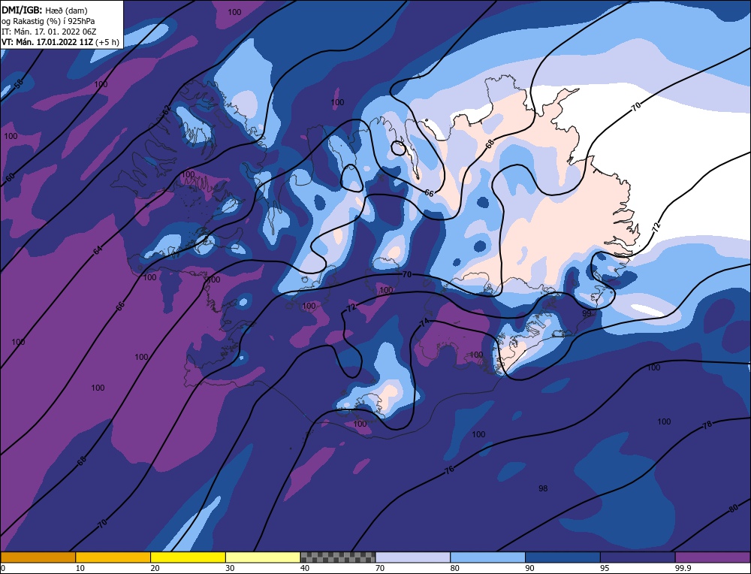Click the humidity value '98' on the map
Image resolution: width=751 pixels, height=574 pixels.
click(543, 488)
